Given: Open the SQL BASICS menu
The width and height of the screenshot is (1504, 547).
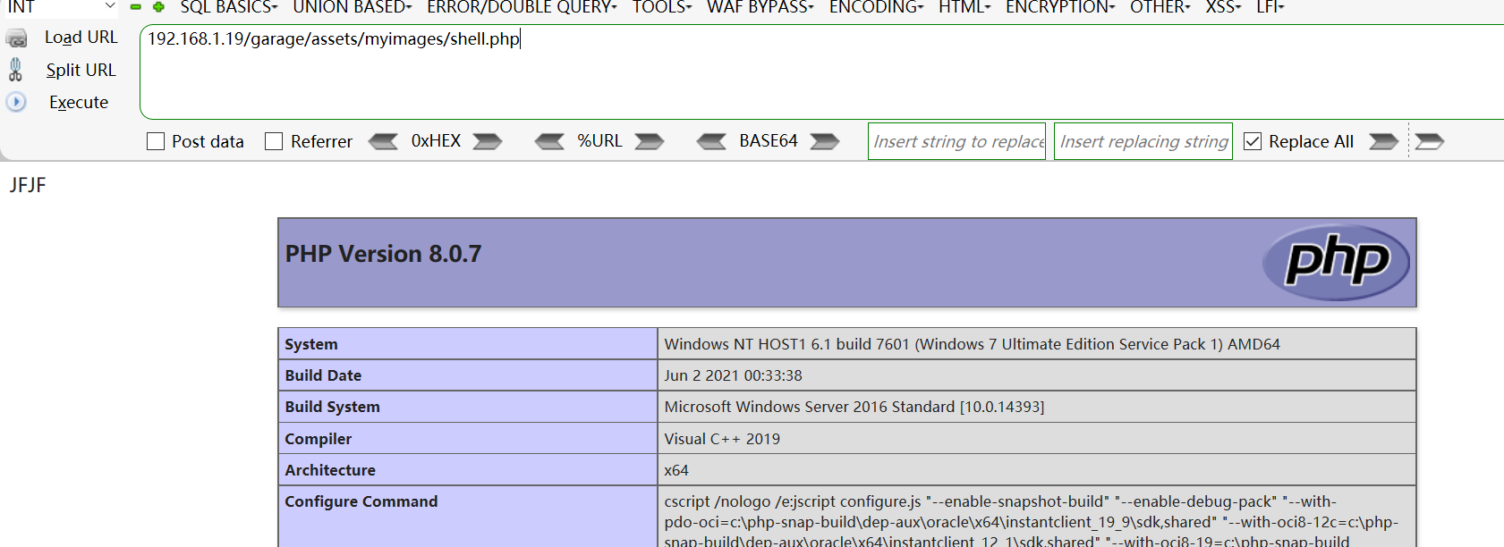Looking at the screenshot, I should click(x=229, y=7).
